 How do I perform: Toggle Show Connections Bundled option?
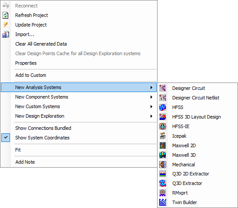tap(43, 128)
